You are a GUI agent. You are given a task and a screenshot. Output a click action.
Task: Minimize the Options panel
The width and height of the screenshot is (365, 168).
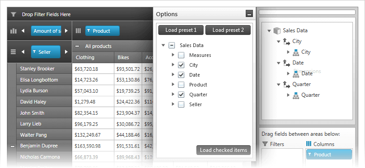click(249, 14)
